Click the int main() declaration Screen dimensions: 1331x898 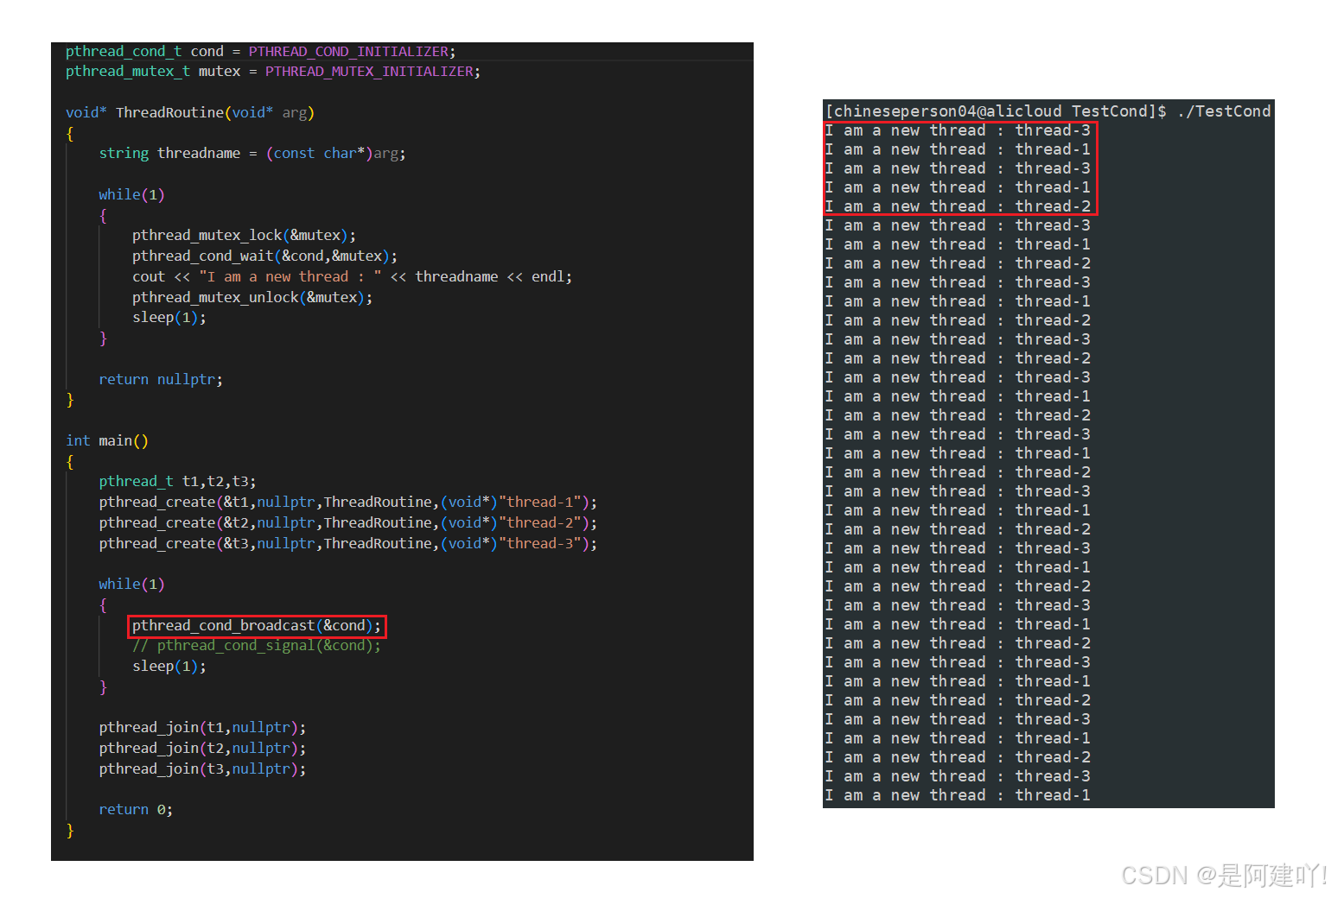click(x=107, y=441)
